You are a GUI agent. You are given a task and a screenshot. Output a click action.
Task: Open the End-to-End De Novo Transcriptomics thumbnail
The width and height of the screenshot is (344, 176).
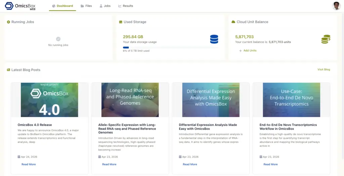pyautogui.click(x=291, y=100)
